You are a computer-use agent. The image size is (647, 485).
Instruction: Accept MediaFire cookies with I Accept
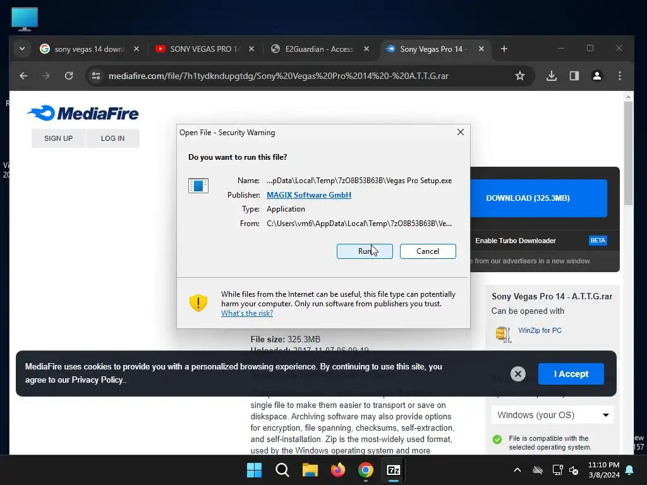[571, 374]
